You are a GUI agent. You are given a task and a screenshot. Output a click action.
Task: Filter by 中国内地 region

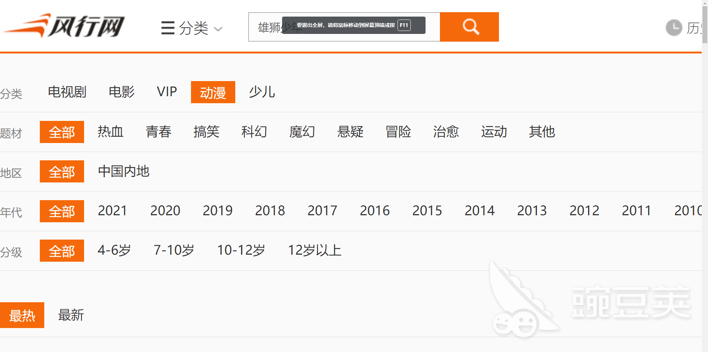[x=123, y=171]
